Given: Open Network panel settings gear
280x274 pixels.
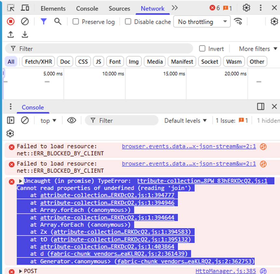Looking at the screenshot, I should click(274, 22).
